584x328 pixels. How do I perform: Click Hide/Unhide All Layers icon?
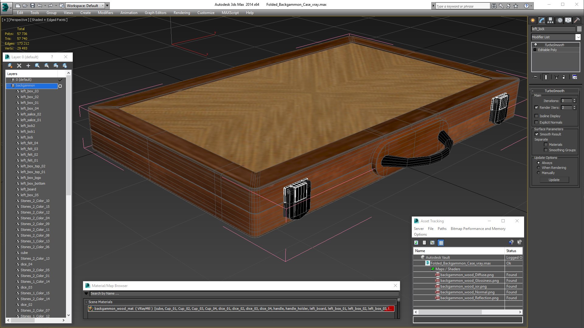coord(56,66)
